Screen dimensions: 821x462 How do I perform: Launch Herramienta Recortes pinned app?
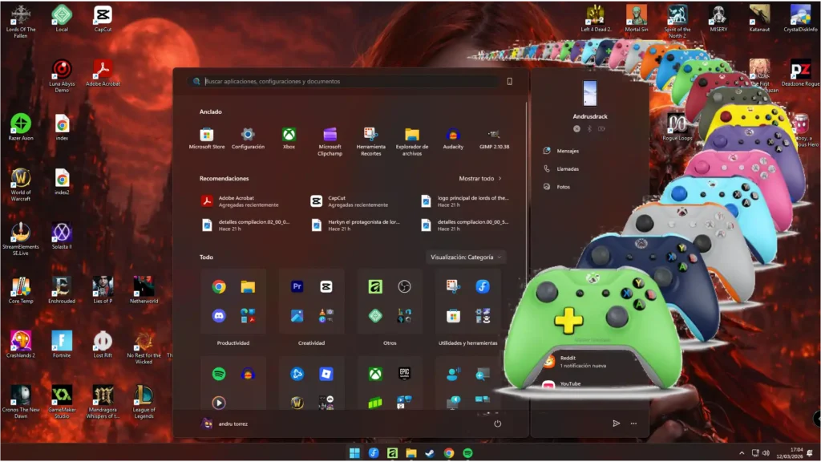tap(370, 142)
